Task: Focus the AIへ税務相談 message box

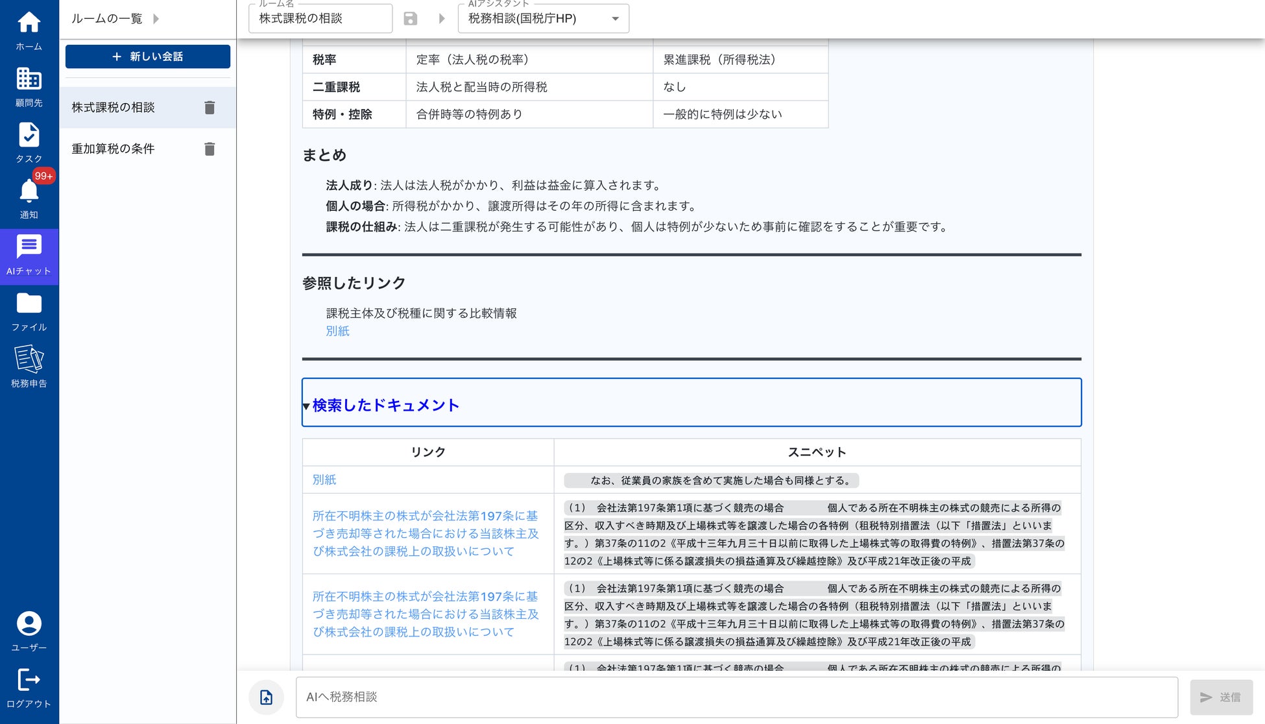Action: (x=737, y=697)
